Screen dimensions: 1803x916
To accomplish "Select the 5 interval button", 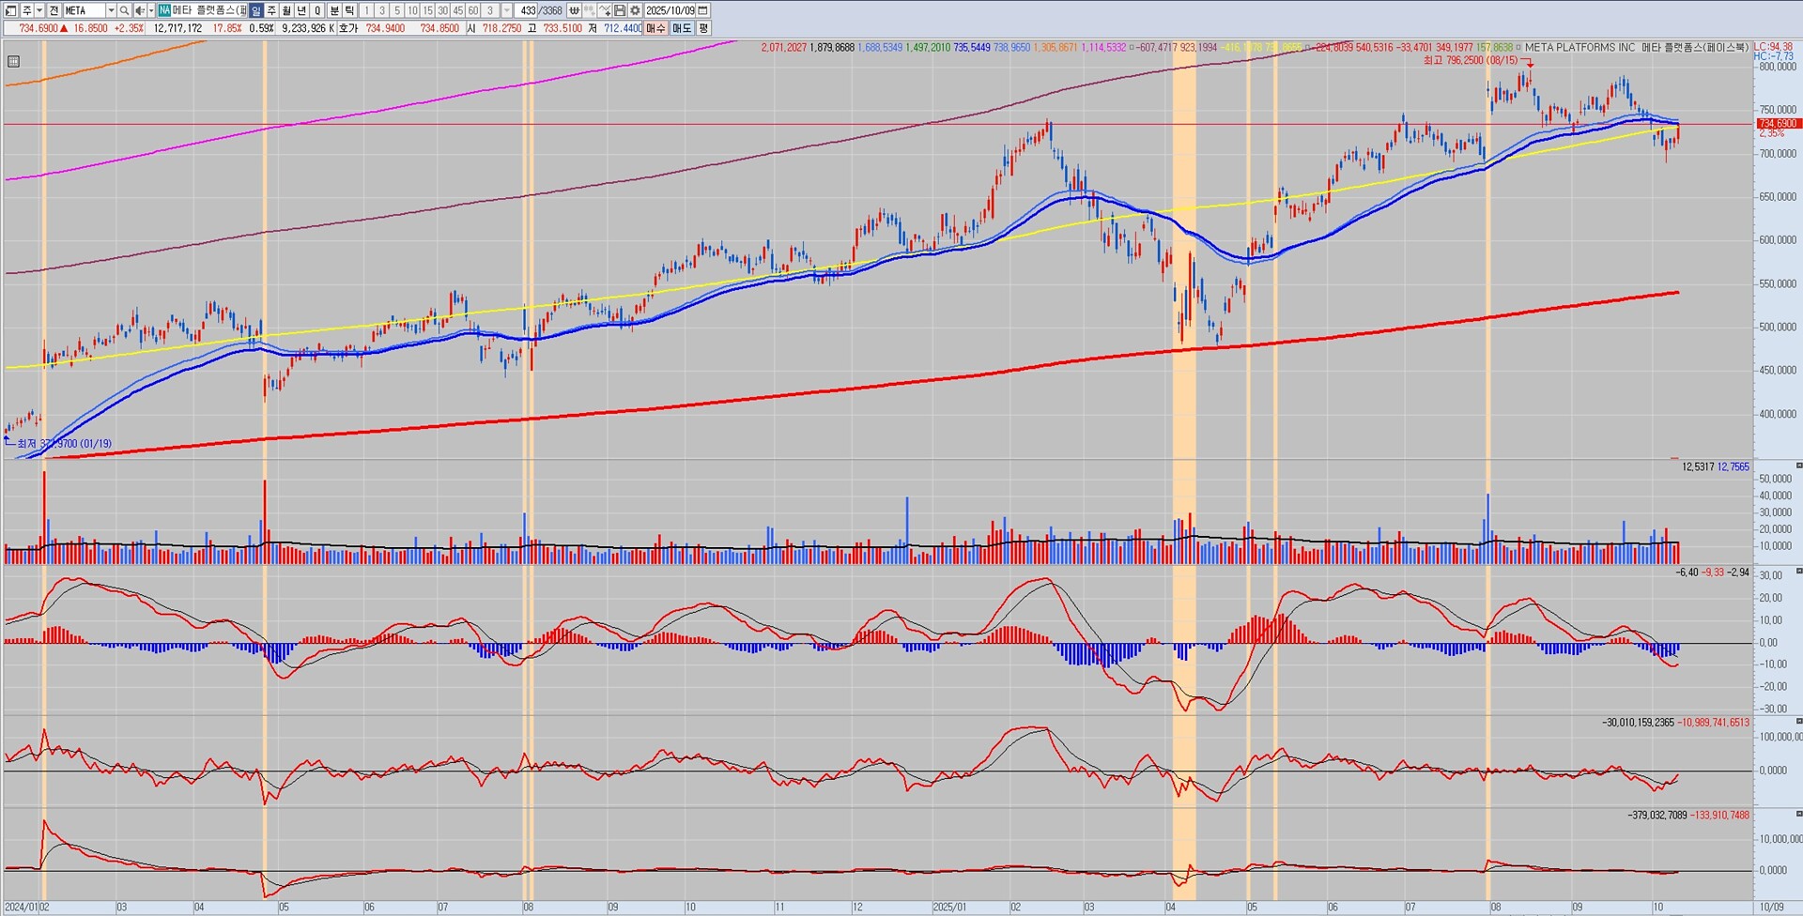I will tap(397, 10).
